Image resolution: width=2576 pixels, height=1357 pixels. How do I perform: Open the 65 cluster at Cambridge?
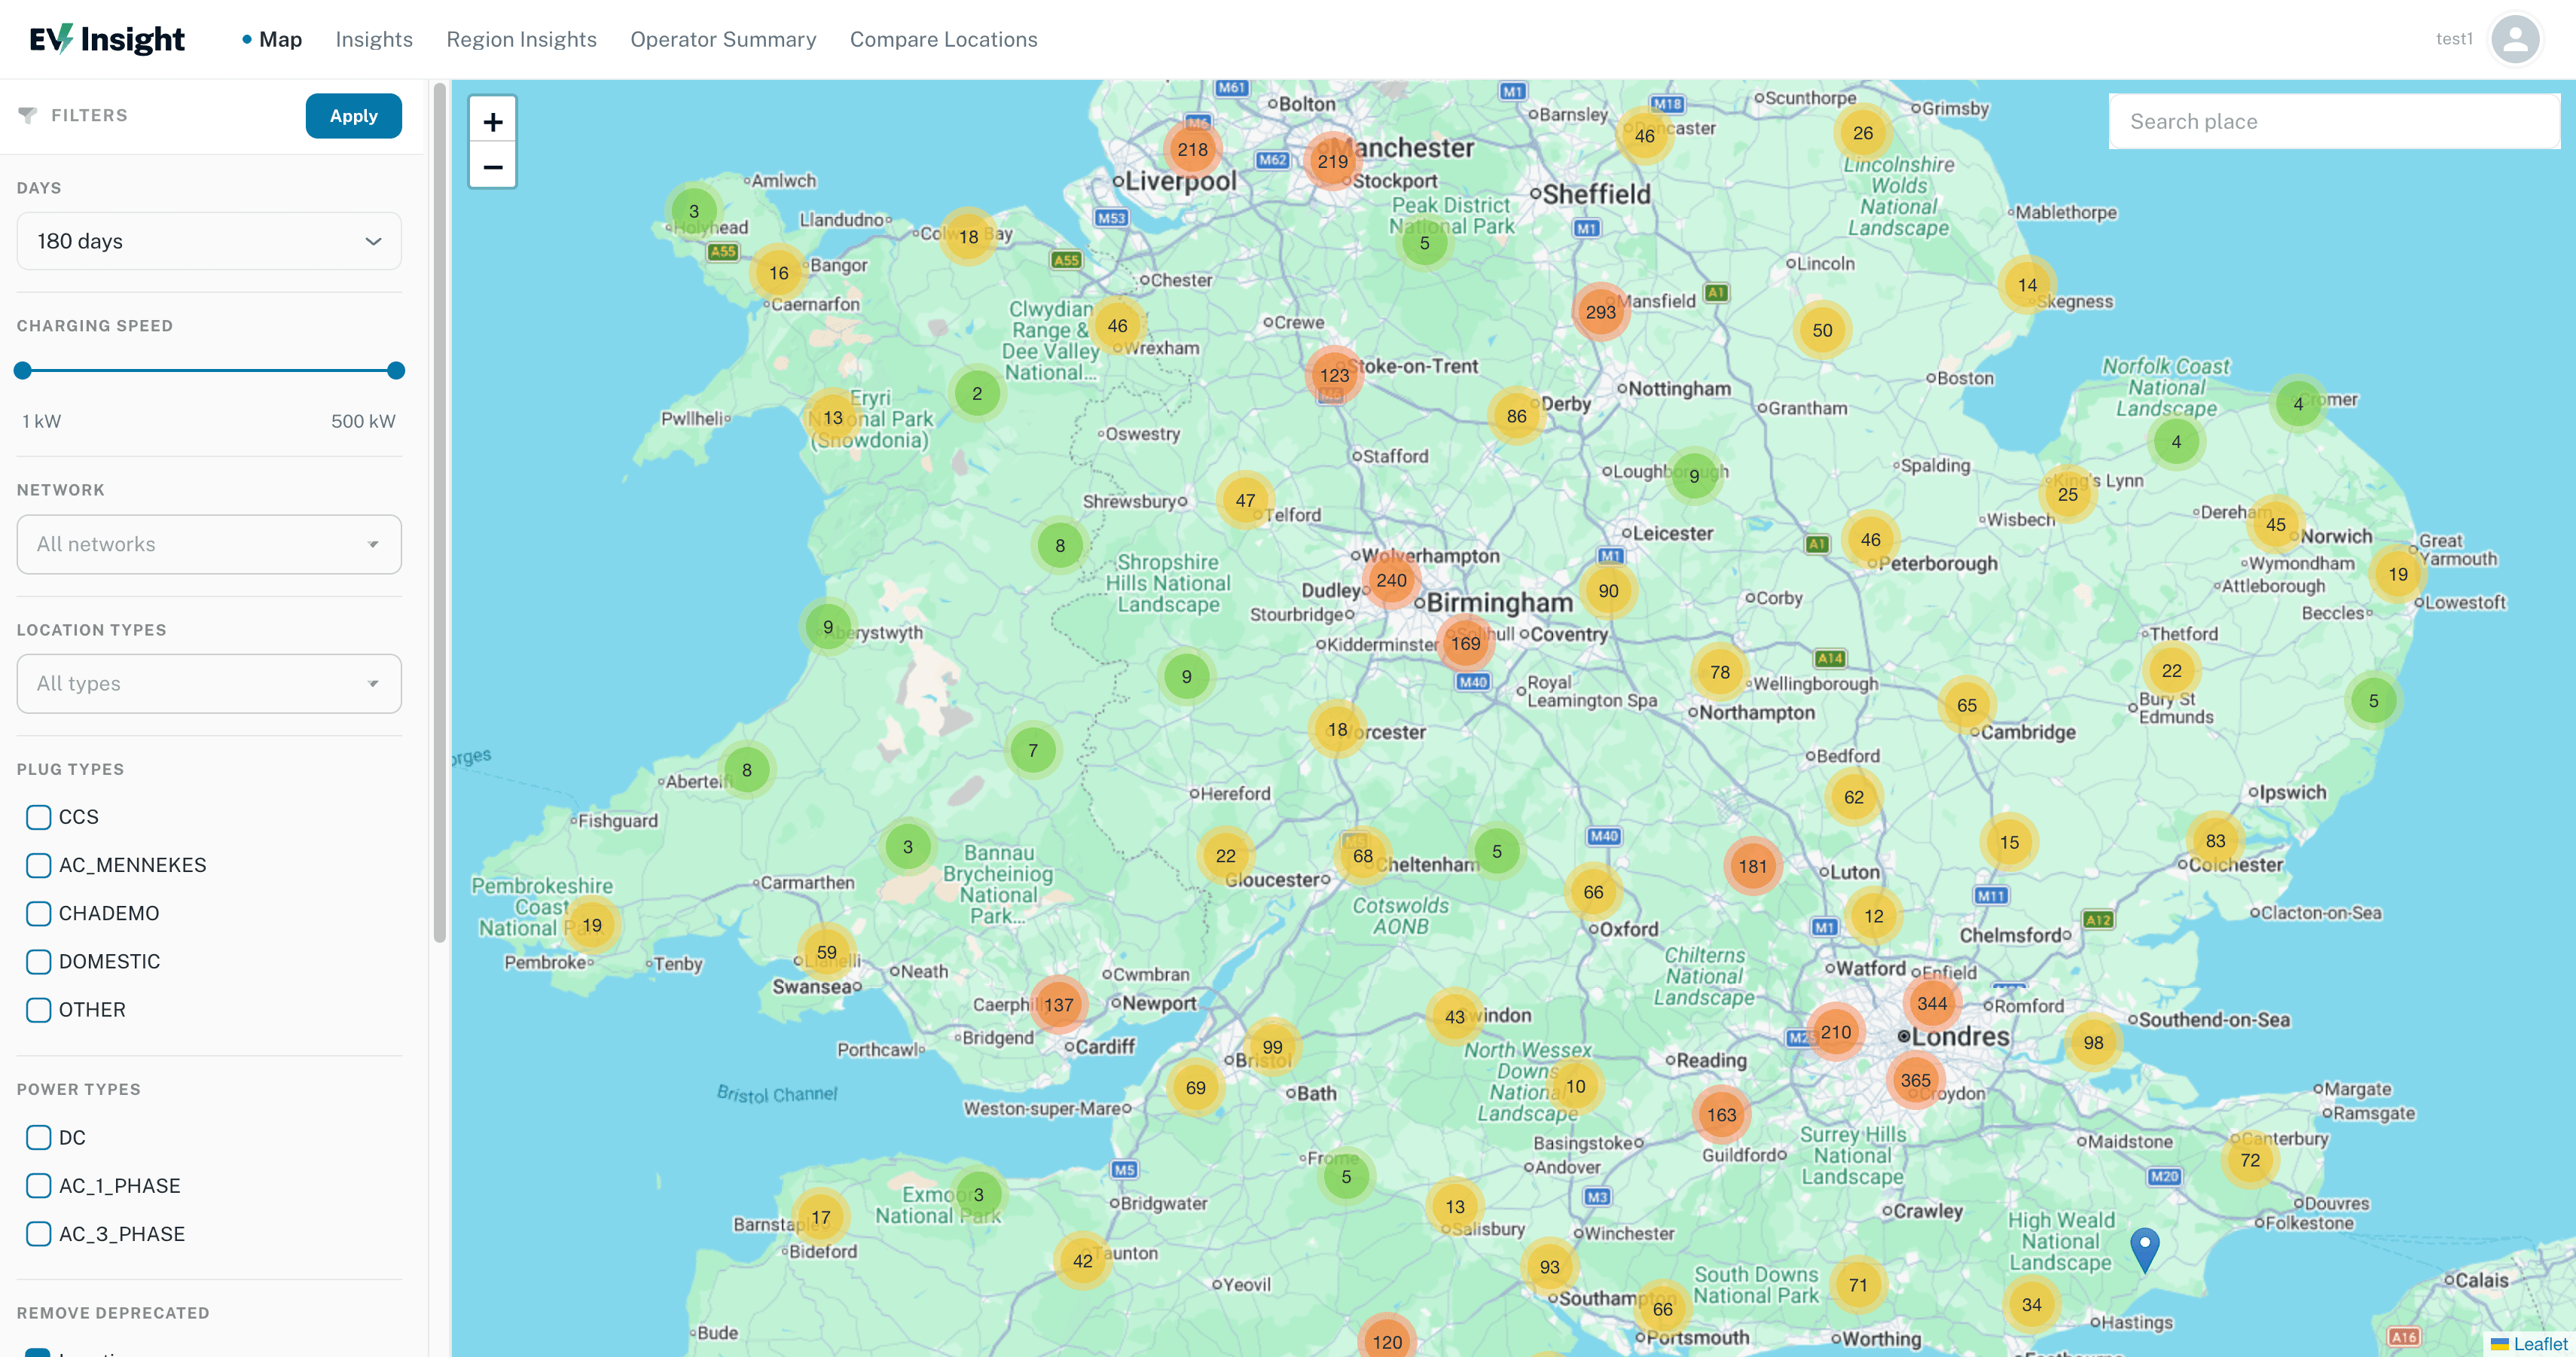click(x=1966, y=705)
